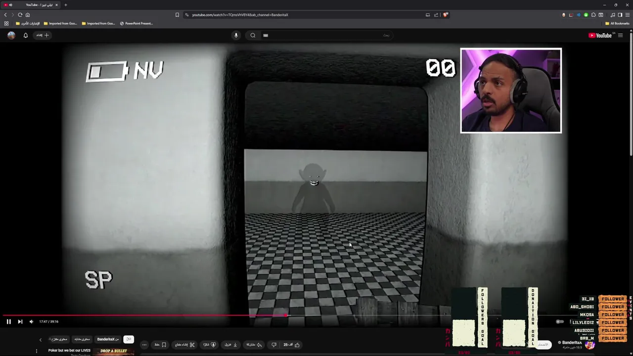This screenshot has height=356, width=633.
Task: Open a new browser tab
Action: [65, 5]
